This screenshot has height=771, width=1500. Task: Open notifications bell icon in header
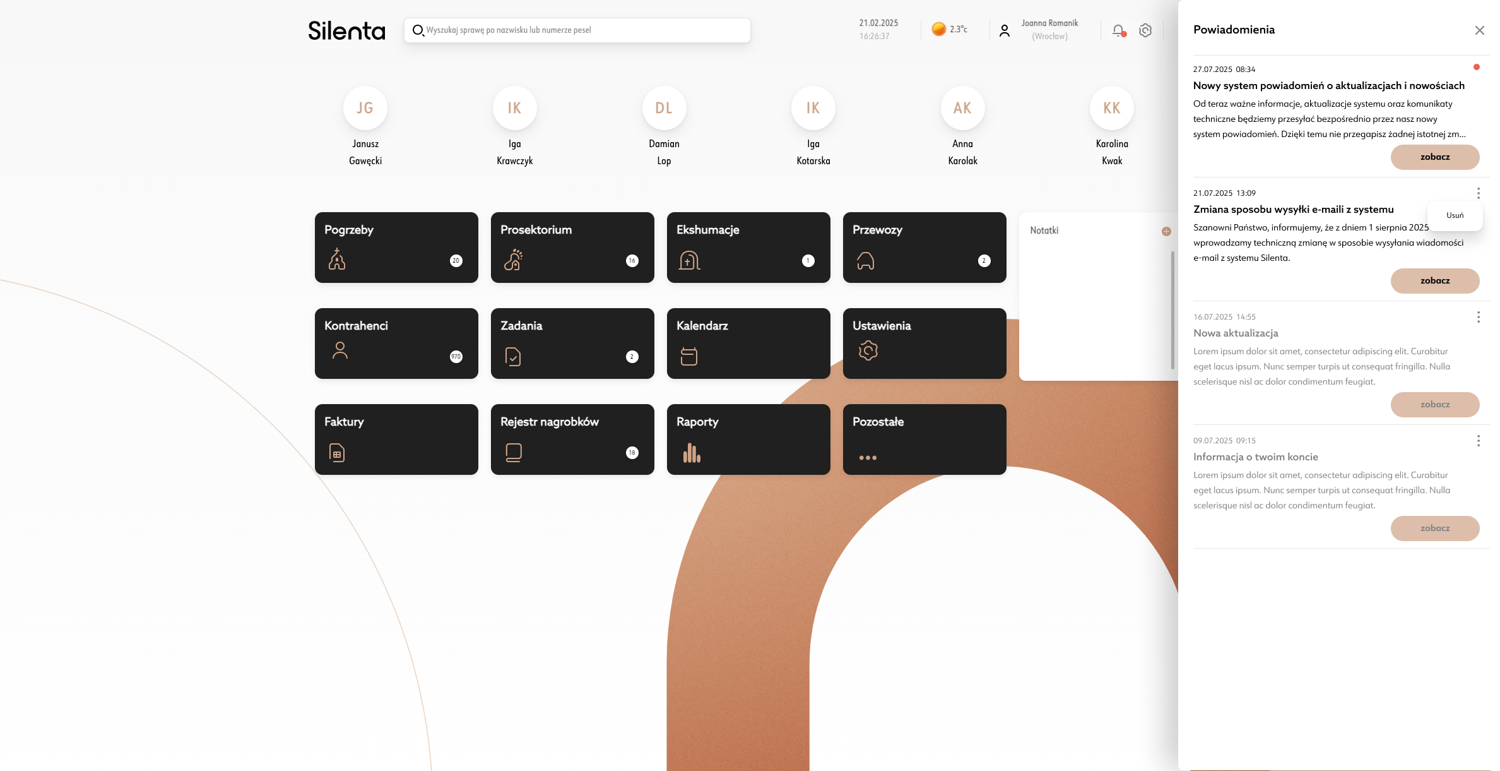click(1118, 30)
